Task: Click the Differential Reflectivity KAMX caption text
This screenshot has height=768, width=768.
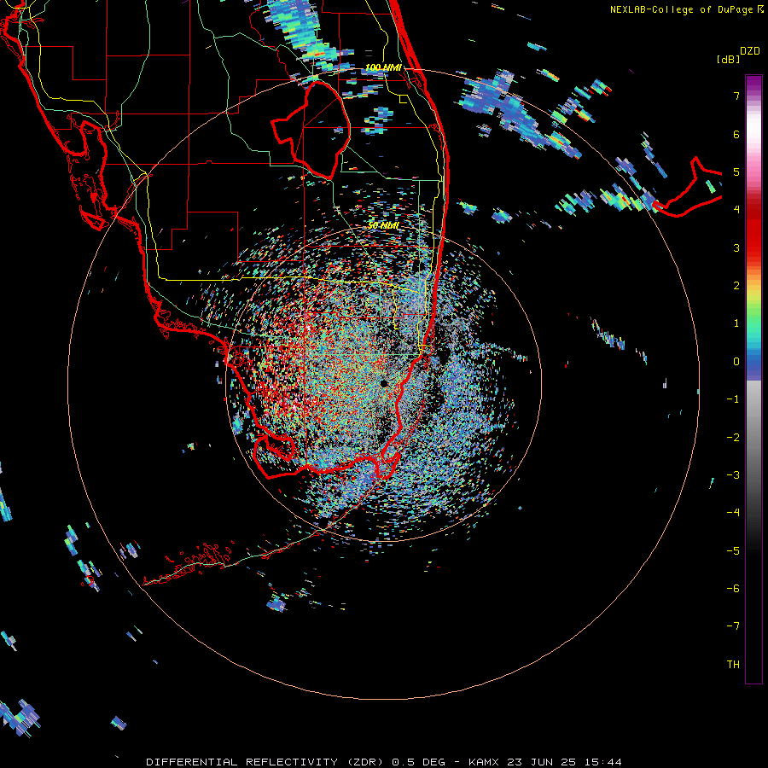Action: [x=384, y=762]
